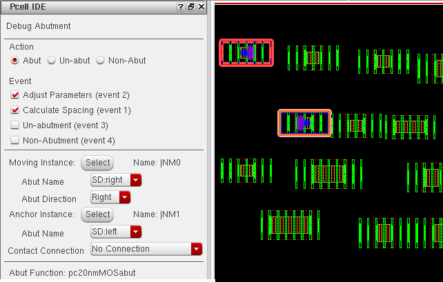Enable Un-abutment (event 3) checkbox

pos(14,125)
